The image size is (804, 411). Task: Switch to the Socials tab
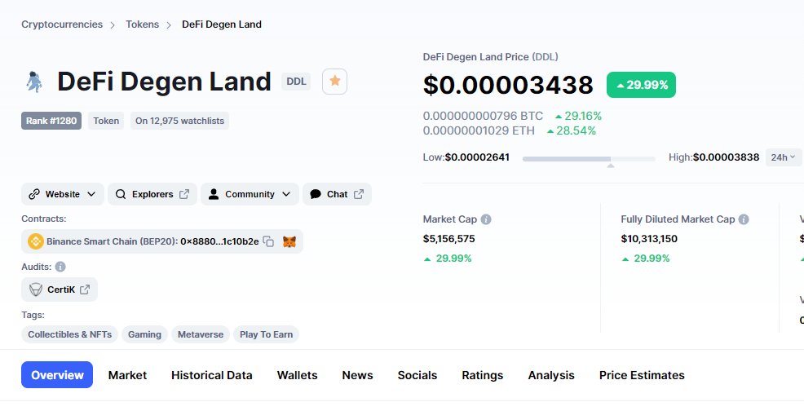pos(417,375)
